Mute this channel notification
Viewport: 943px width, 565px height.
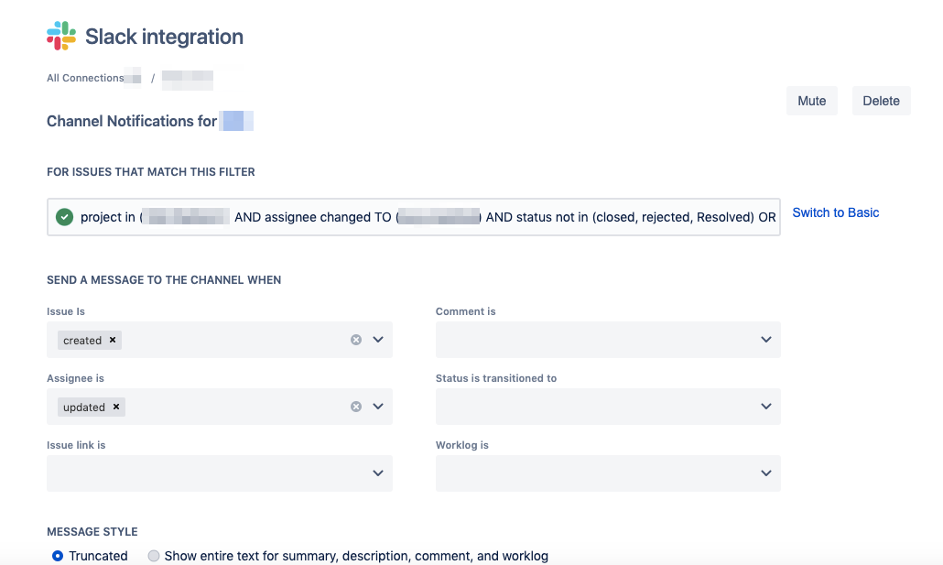pos(812,101)
